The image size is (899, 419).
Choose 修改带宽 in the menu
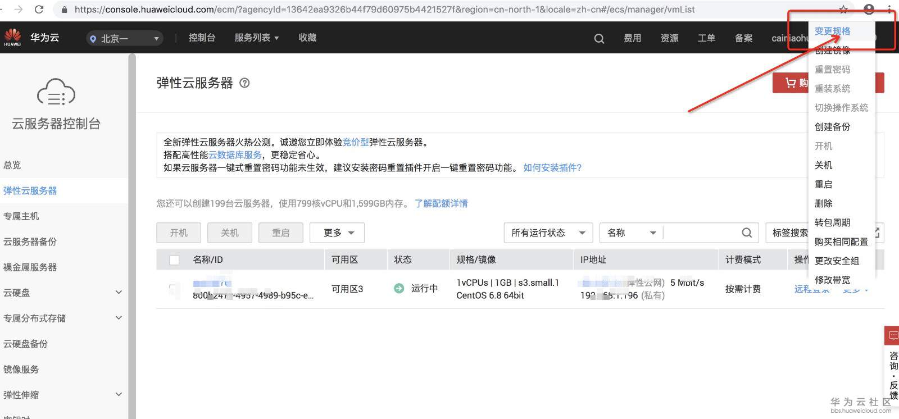(832, 280)
